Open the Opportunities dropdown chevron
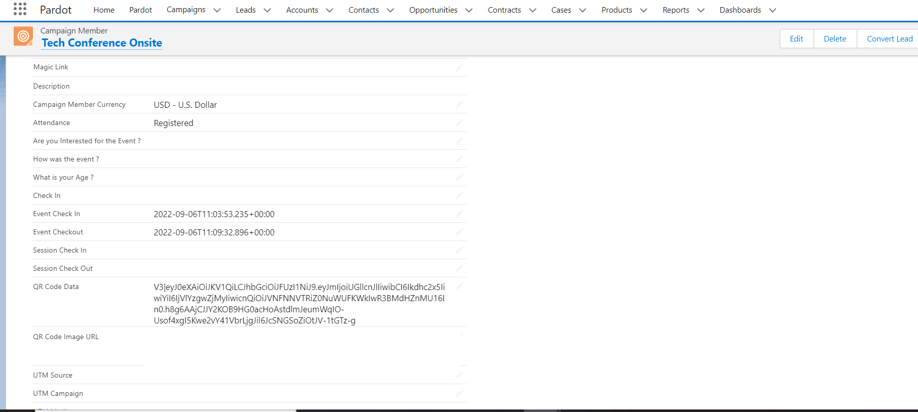Screen dimensions: 918x412 pos(469,10)
